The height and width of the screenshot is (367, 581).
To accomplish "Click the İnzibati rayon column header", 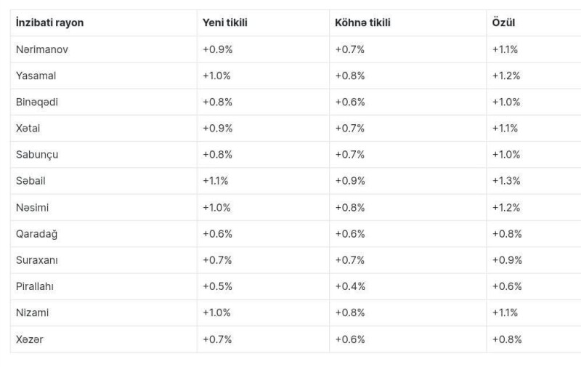I will (x=49, y=23).
